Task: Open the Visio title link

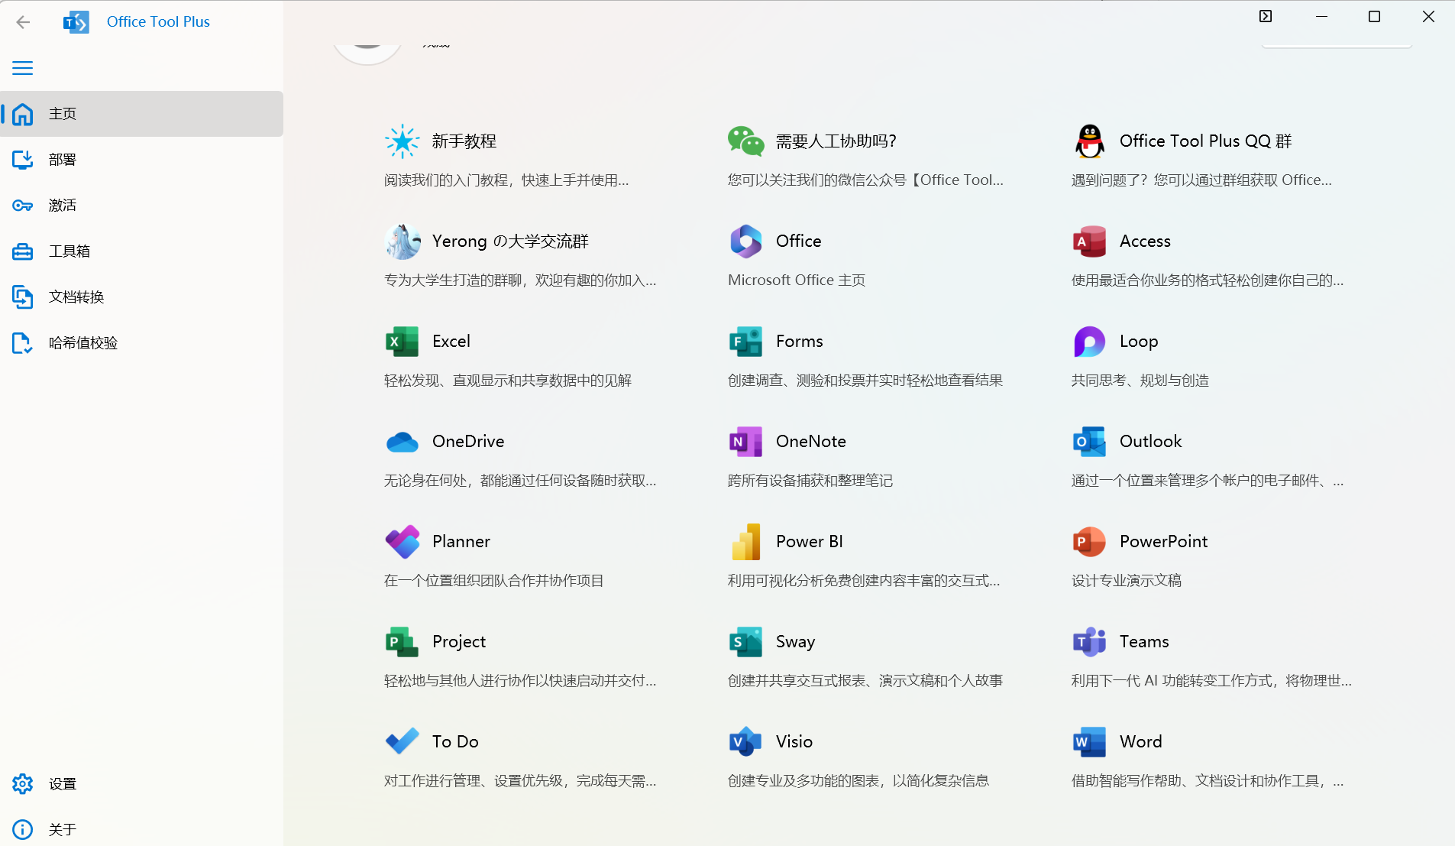Action: pos(794,742)
